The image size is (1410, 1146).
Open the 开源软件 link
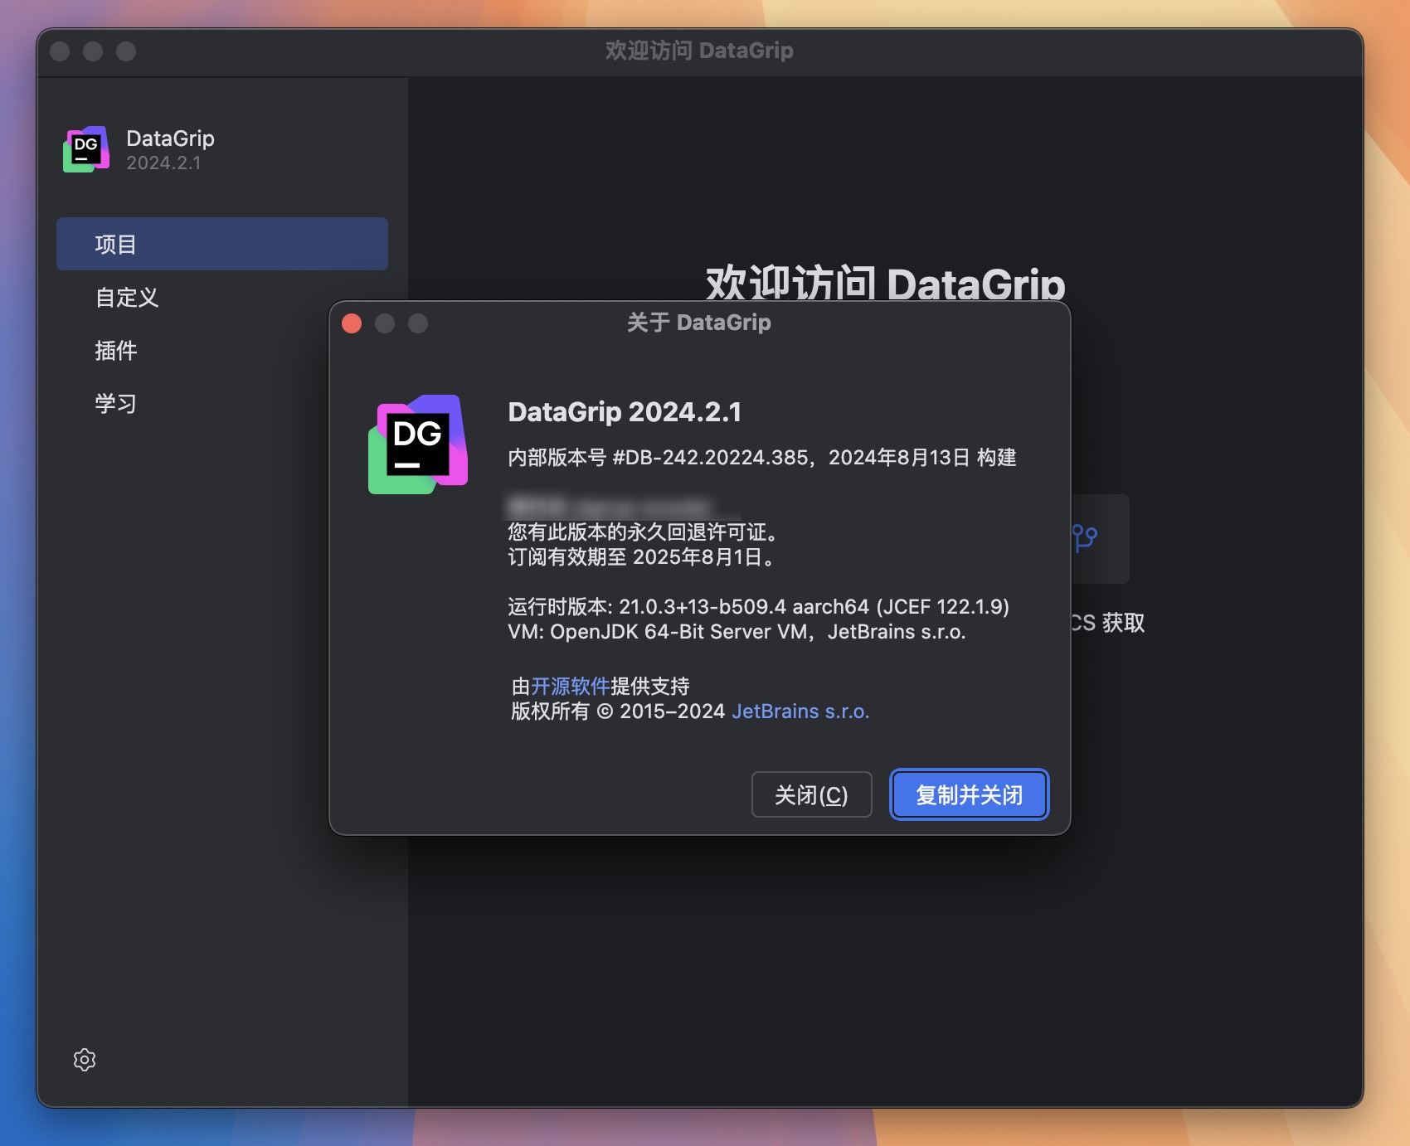tap(571, 686)
